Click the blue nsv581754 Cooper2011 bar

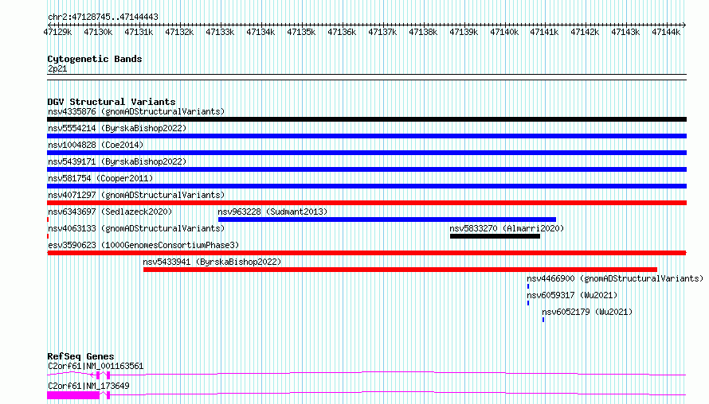(x=366, y=186)
